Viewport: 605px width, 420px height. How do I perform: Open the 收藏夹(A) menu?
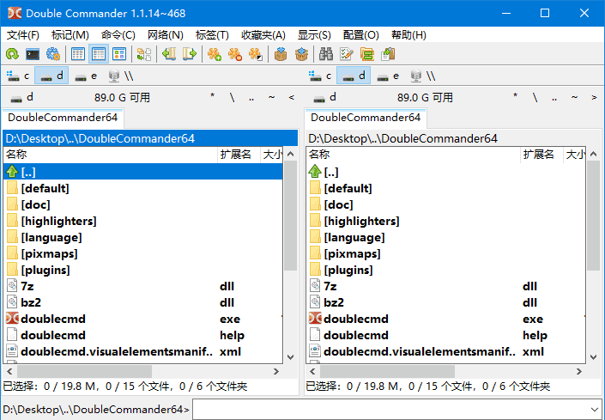coord(263,35)
